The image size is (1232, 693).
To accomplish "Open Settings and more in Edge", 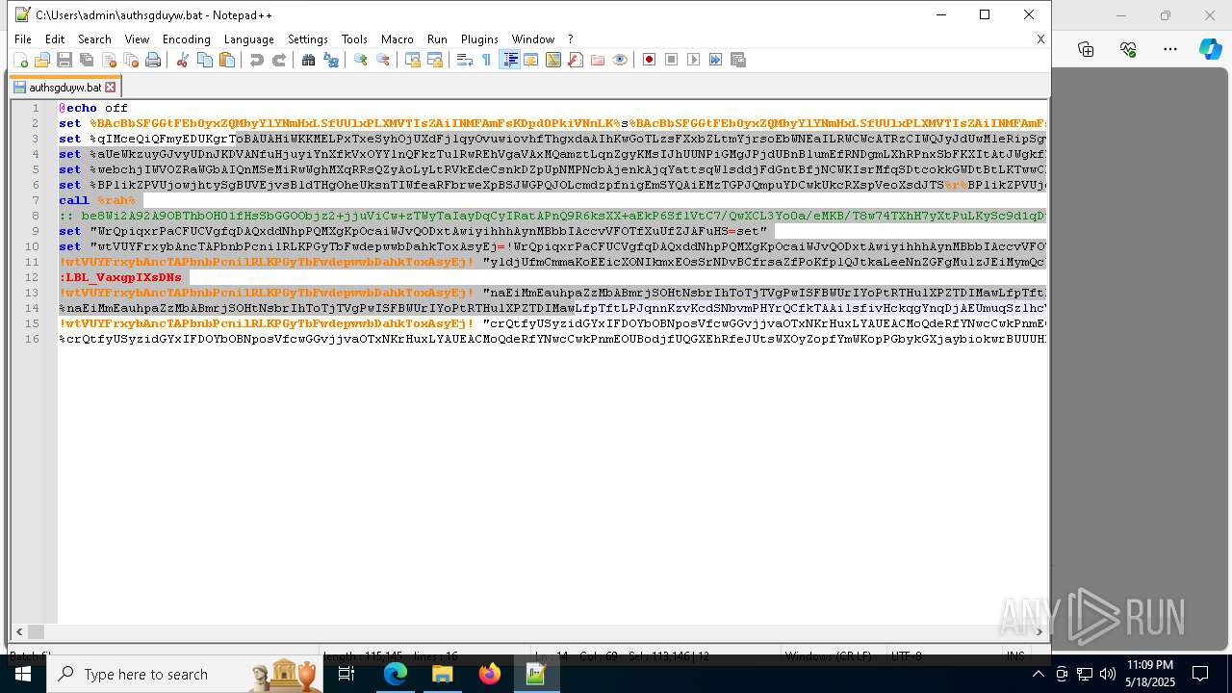I will click(x=1170, y=49).
